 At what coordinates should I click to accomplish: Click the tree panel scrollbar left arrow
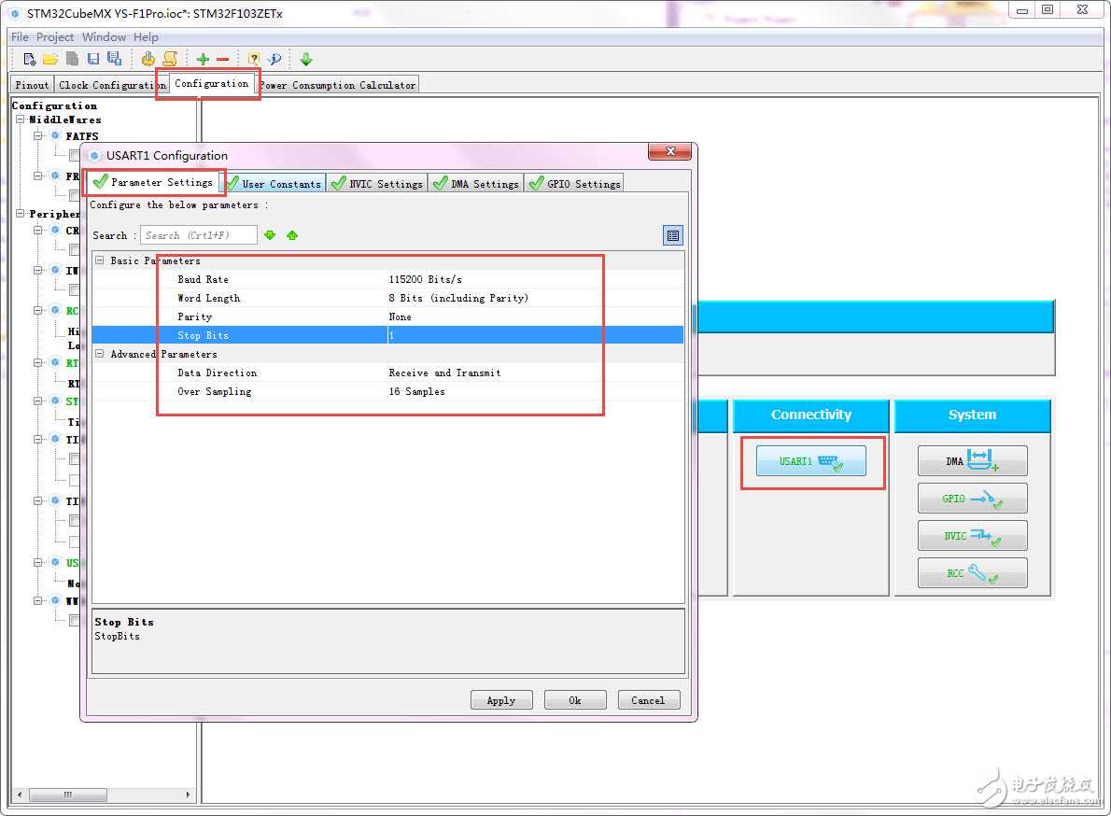[19, 795]
